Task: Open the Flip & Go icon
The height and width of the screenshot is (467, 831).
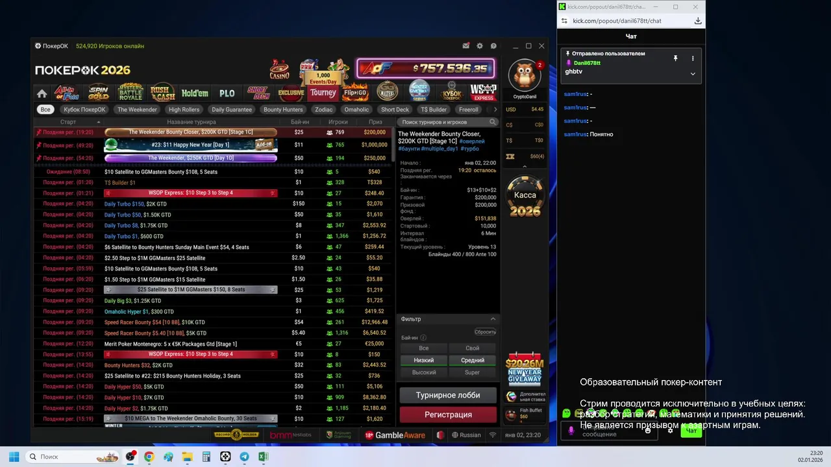Action: pos(355,92)
